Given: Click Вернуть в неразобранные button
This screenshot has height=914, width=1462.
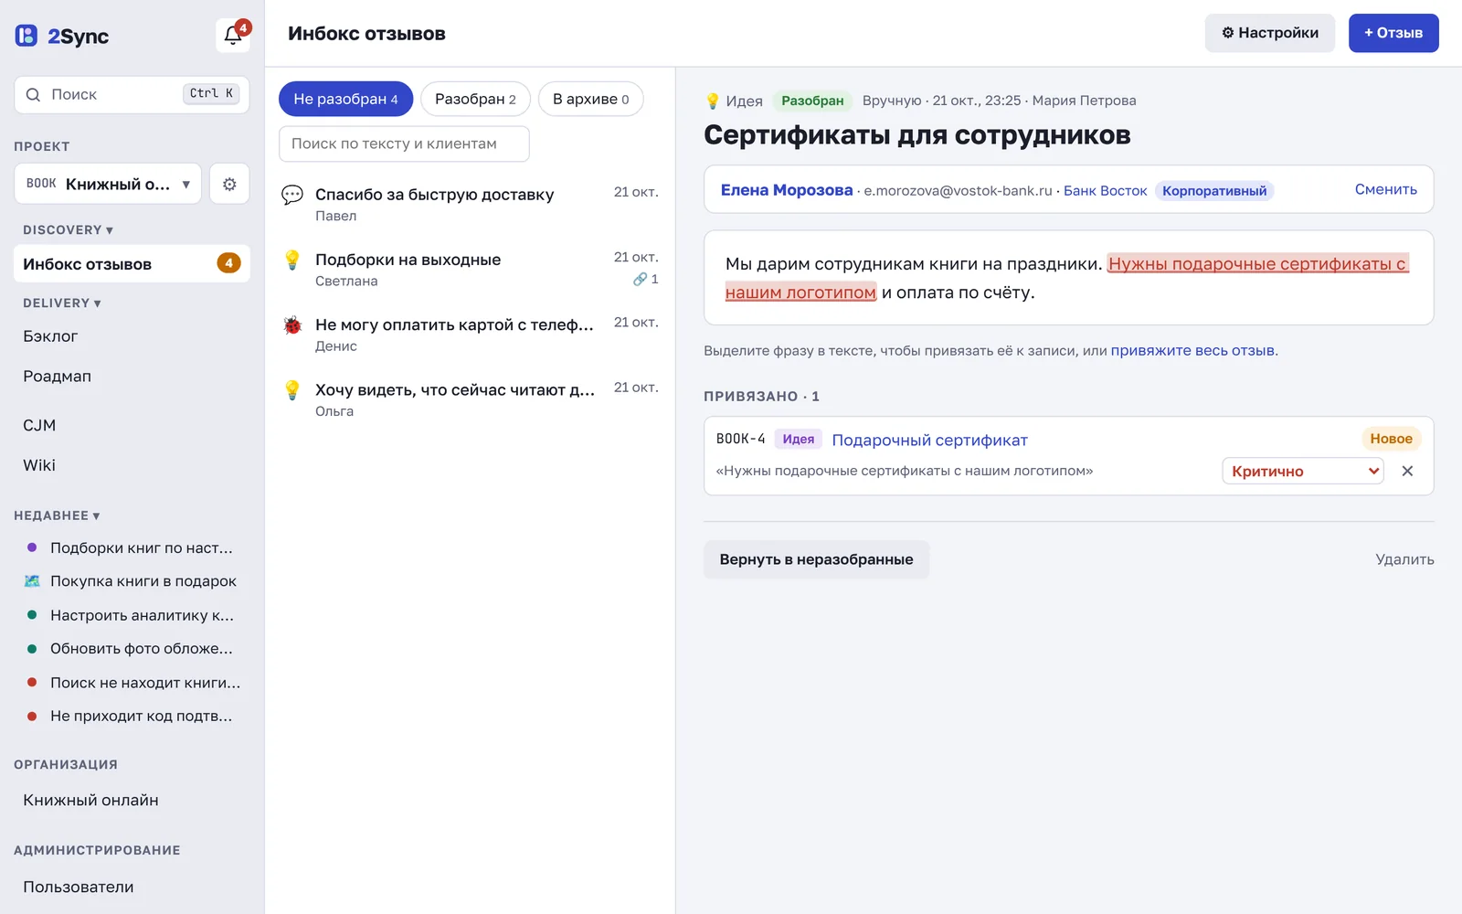Looking at the screenshot, I should click(x=816, y=559).
